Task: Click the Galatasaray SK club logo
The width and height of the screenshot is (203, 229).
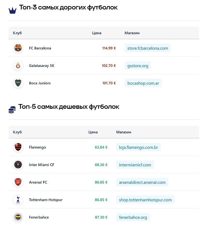Action: (18, 66)
